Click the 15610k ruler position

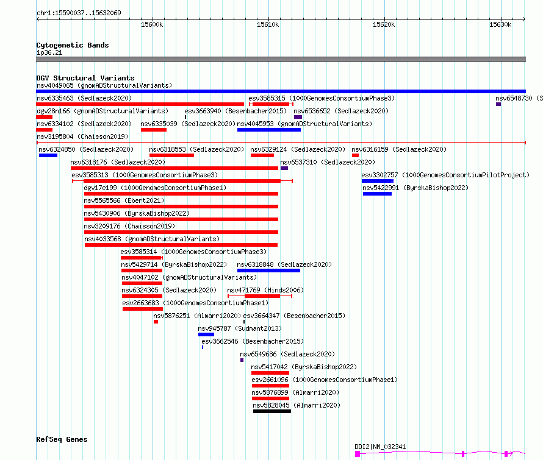pos(268,24)
